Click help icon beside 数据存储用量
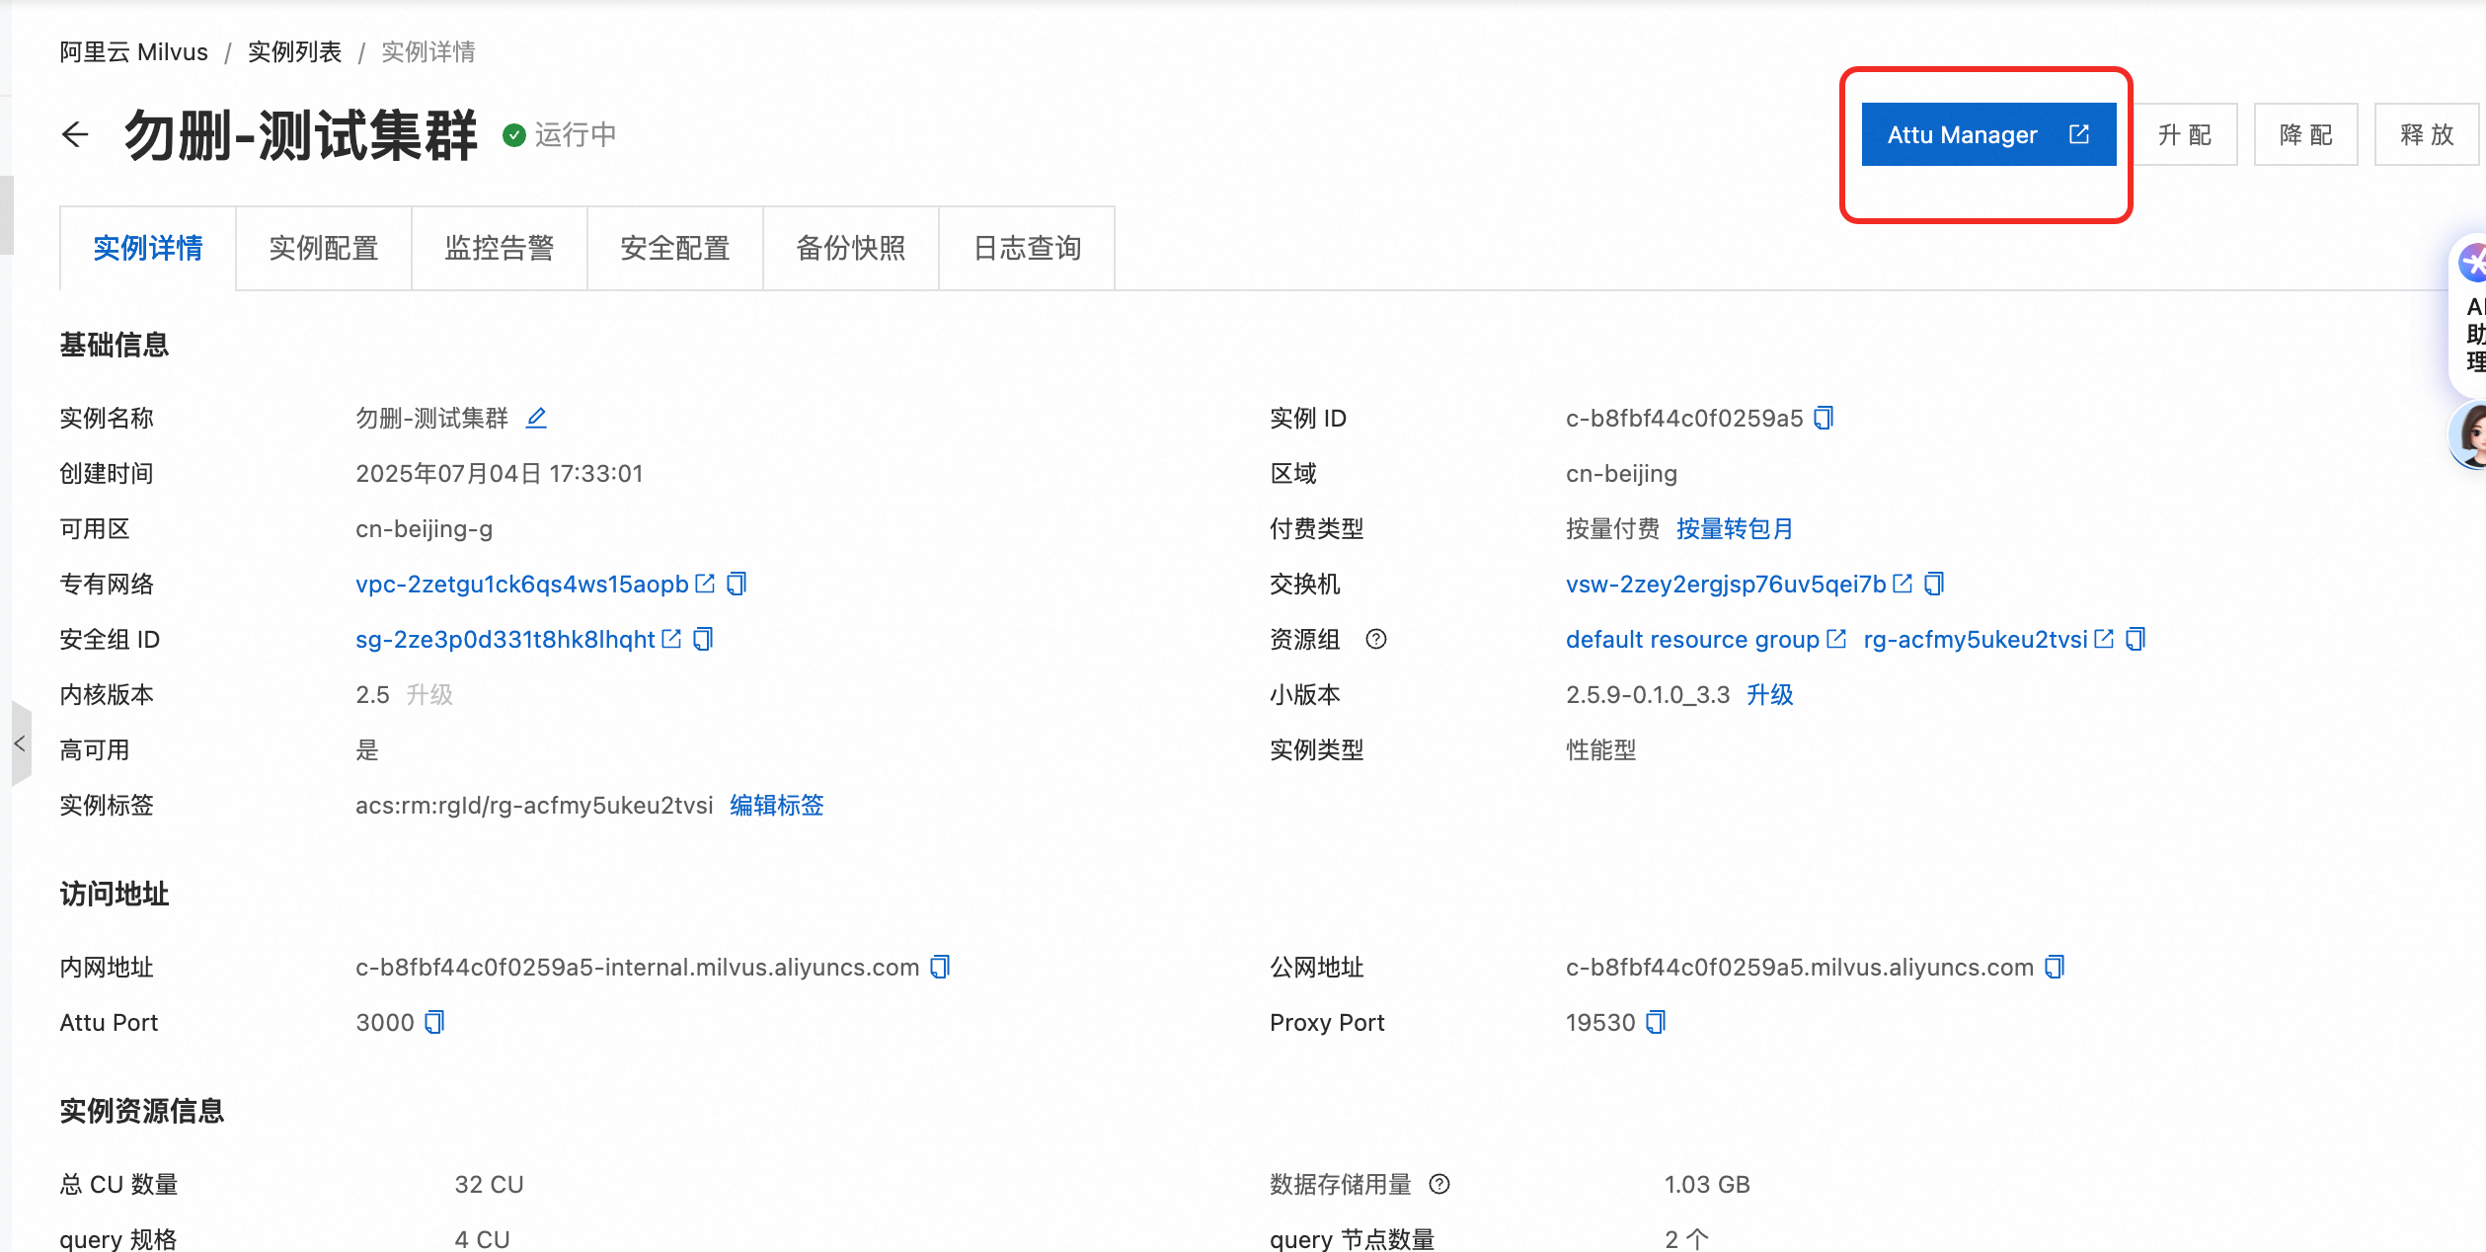 coord(1439,1184)
